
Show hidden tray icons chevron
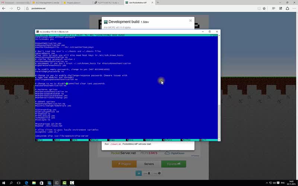[267, 183]
